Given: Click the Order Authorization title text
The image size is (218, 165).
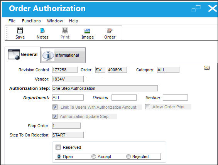Looking at the screenshot, I should pos(47,8).
